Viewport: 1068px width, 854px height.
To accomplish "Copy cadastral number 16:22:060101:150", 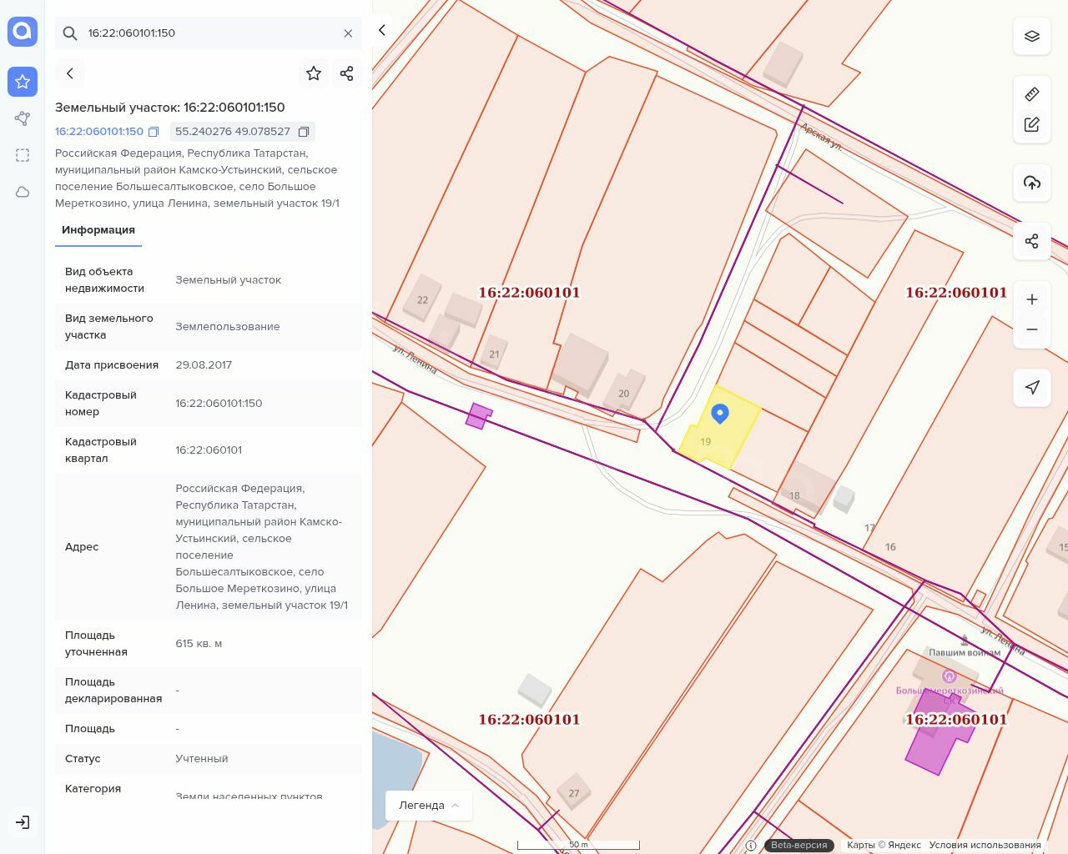I will 154,132.
